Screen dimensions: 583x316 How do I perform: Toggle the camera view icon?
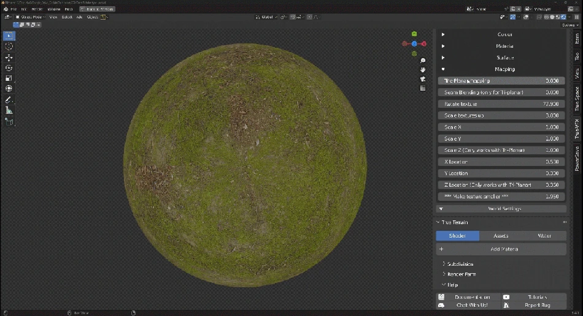coord(423,79)
